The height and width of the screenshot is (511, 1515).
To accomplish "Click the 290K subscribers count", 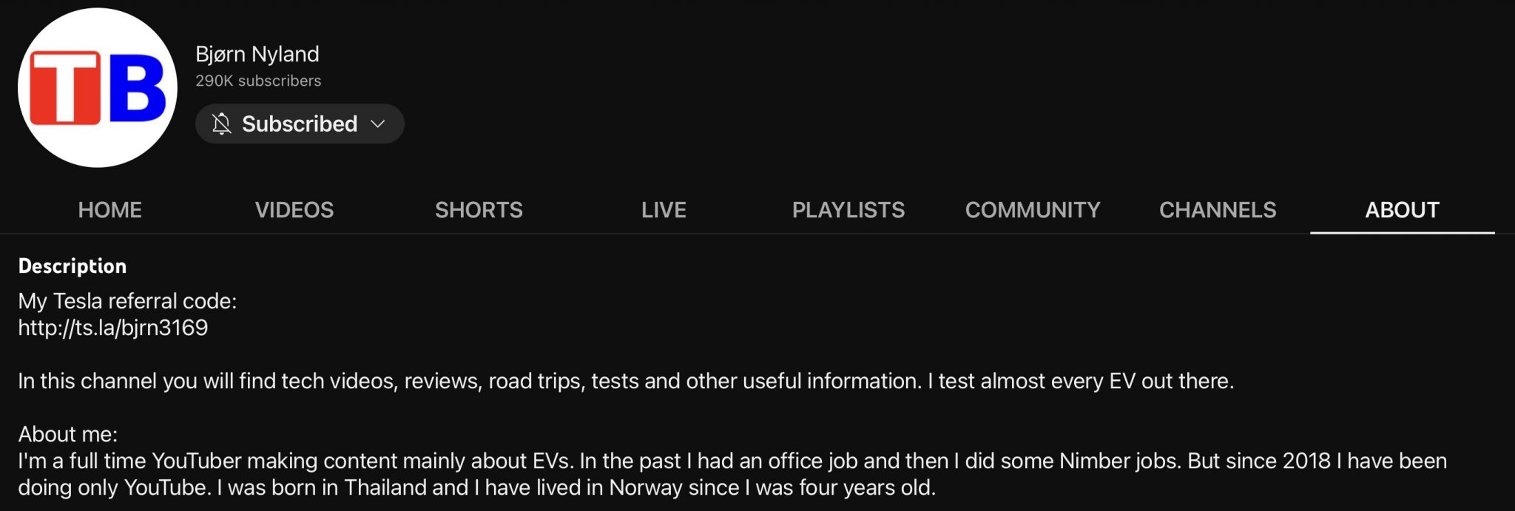I will coord(258,81).
